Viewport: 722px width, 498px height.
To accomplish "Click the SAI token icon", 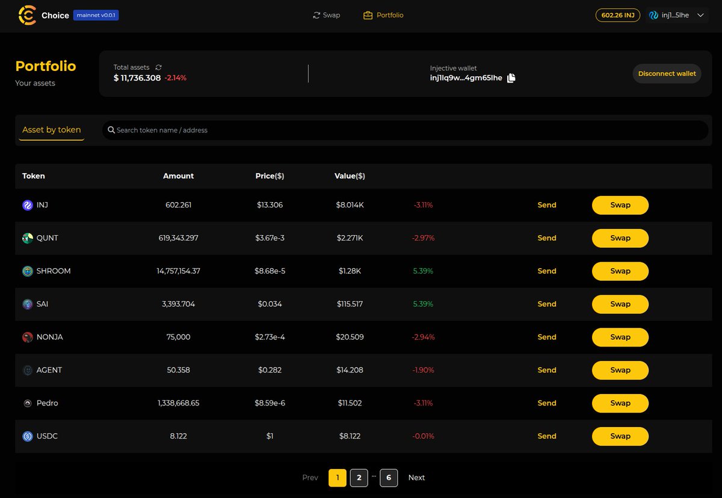I will coord(27,304).
